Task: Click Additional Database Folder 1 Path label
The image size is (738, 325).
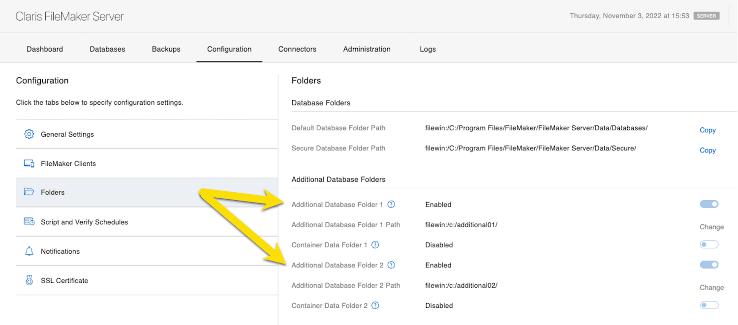Action: click(346, 225)
